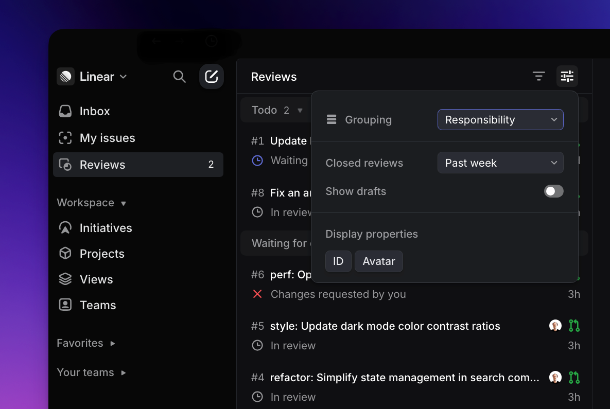Expand the Favorites section
This screenshot has width=610, height=409.
(86, 343)
